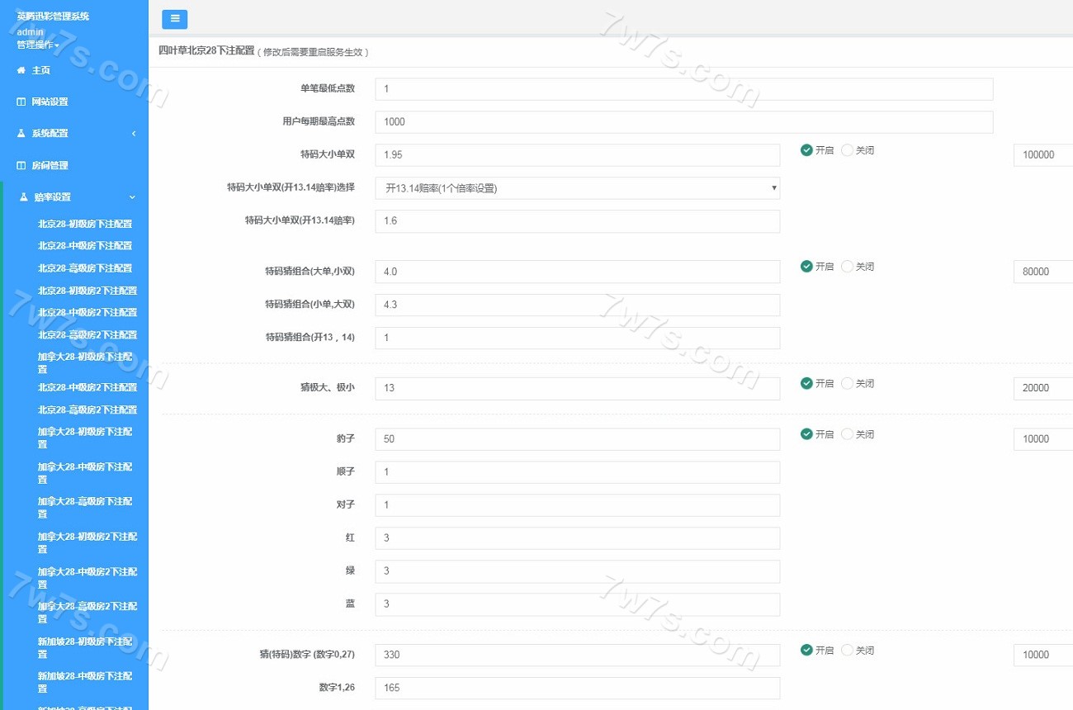
Task: Click the flask icon beside 系统配置
Action: tap(21, 134)
